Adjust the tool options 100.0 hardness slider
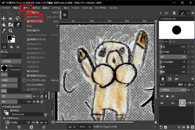Viewport: 195px width, 130px height. (16, 96)
